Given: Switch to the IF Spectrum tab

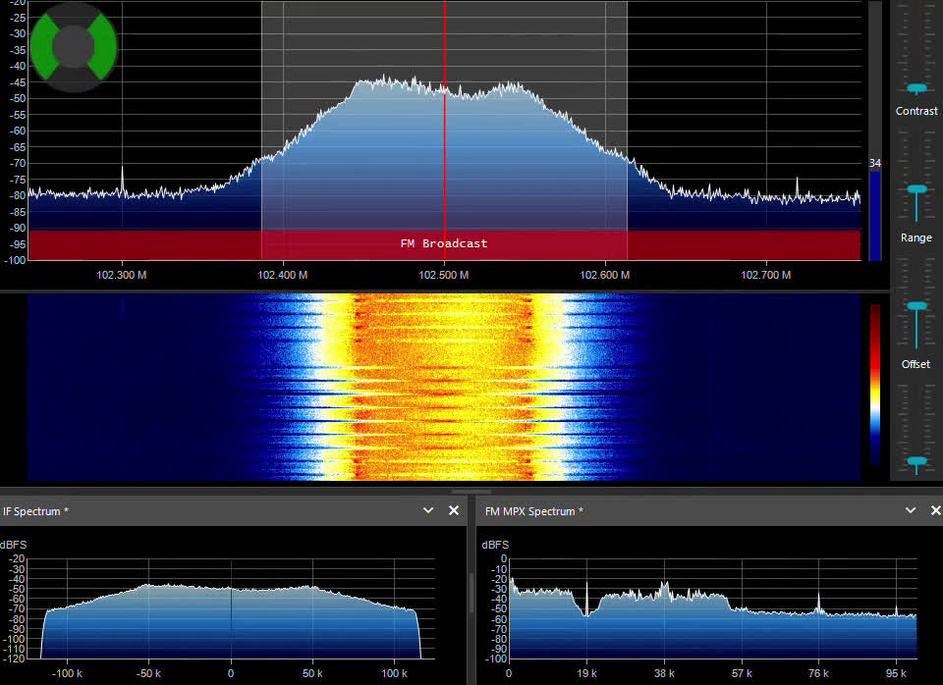Looking at the screenshot, I should tap(33, 510).
